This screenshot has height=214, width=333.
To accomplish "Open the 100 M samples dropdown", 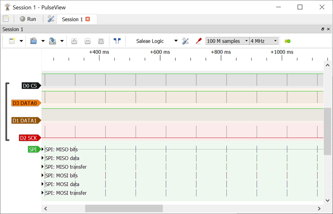I will pyautogui.click(x=227, y=41).
